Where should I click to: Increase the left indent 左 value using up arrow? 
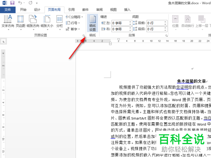pyautogui.click(x=130, y=22)
